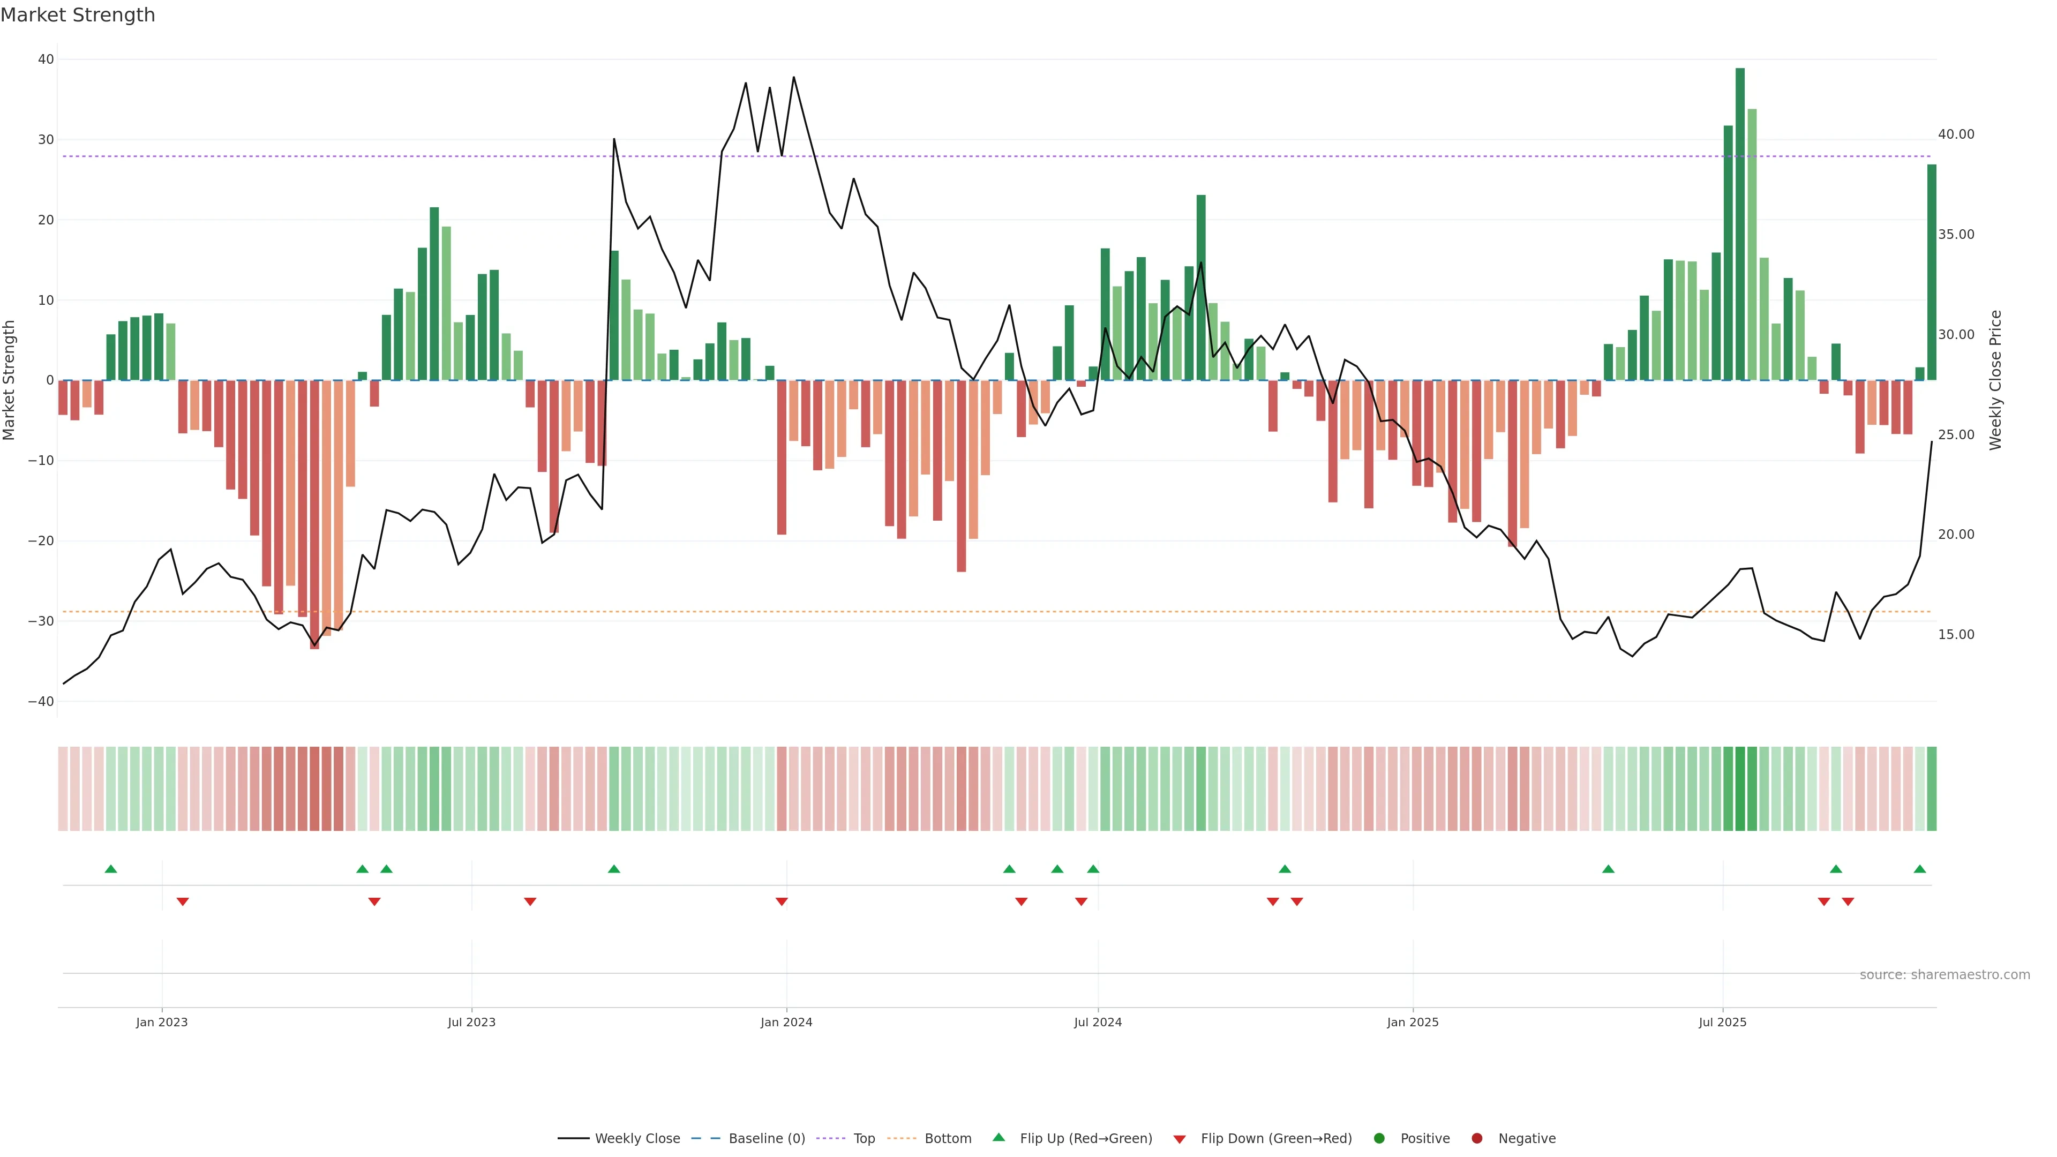2057x1157 pixels.
Task: Click the 40.00 price axis tick label
Action: click(x=1956, y=134)
